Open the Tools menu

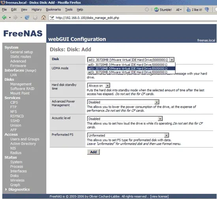pyautogui.click(x=69, y=9)
